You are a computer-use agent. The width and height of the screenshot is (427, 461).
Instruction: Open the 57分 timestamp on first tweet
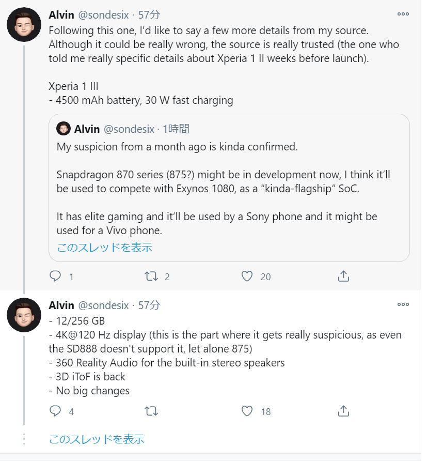[149, 14]
